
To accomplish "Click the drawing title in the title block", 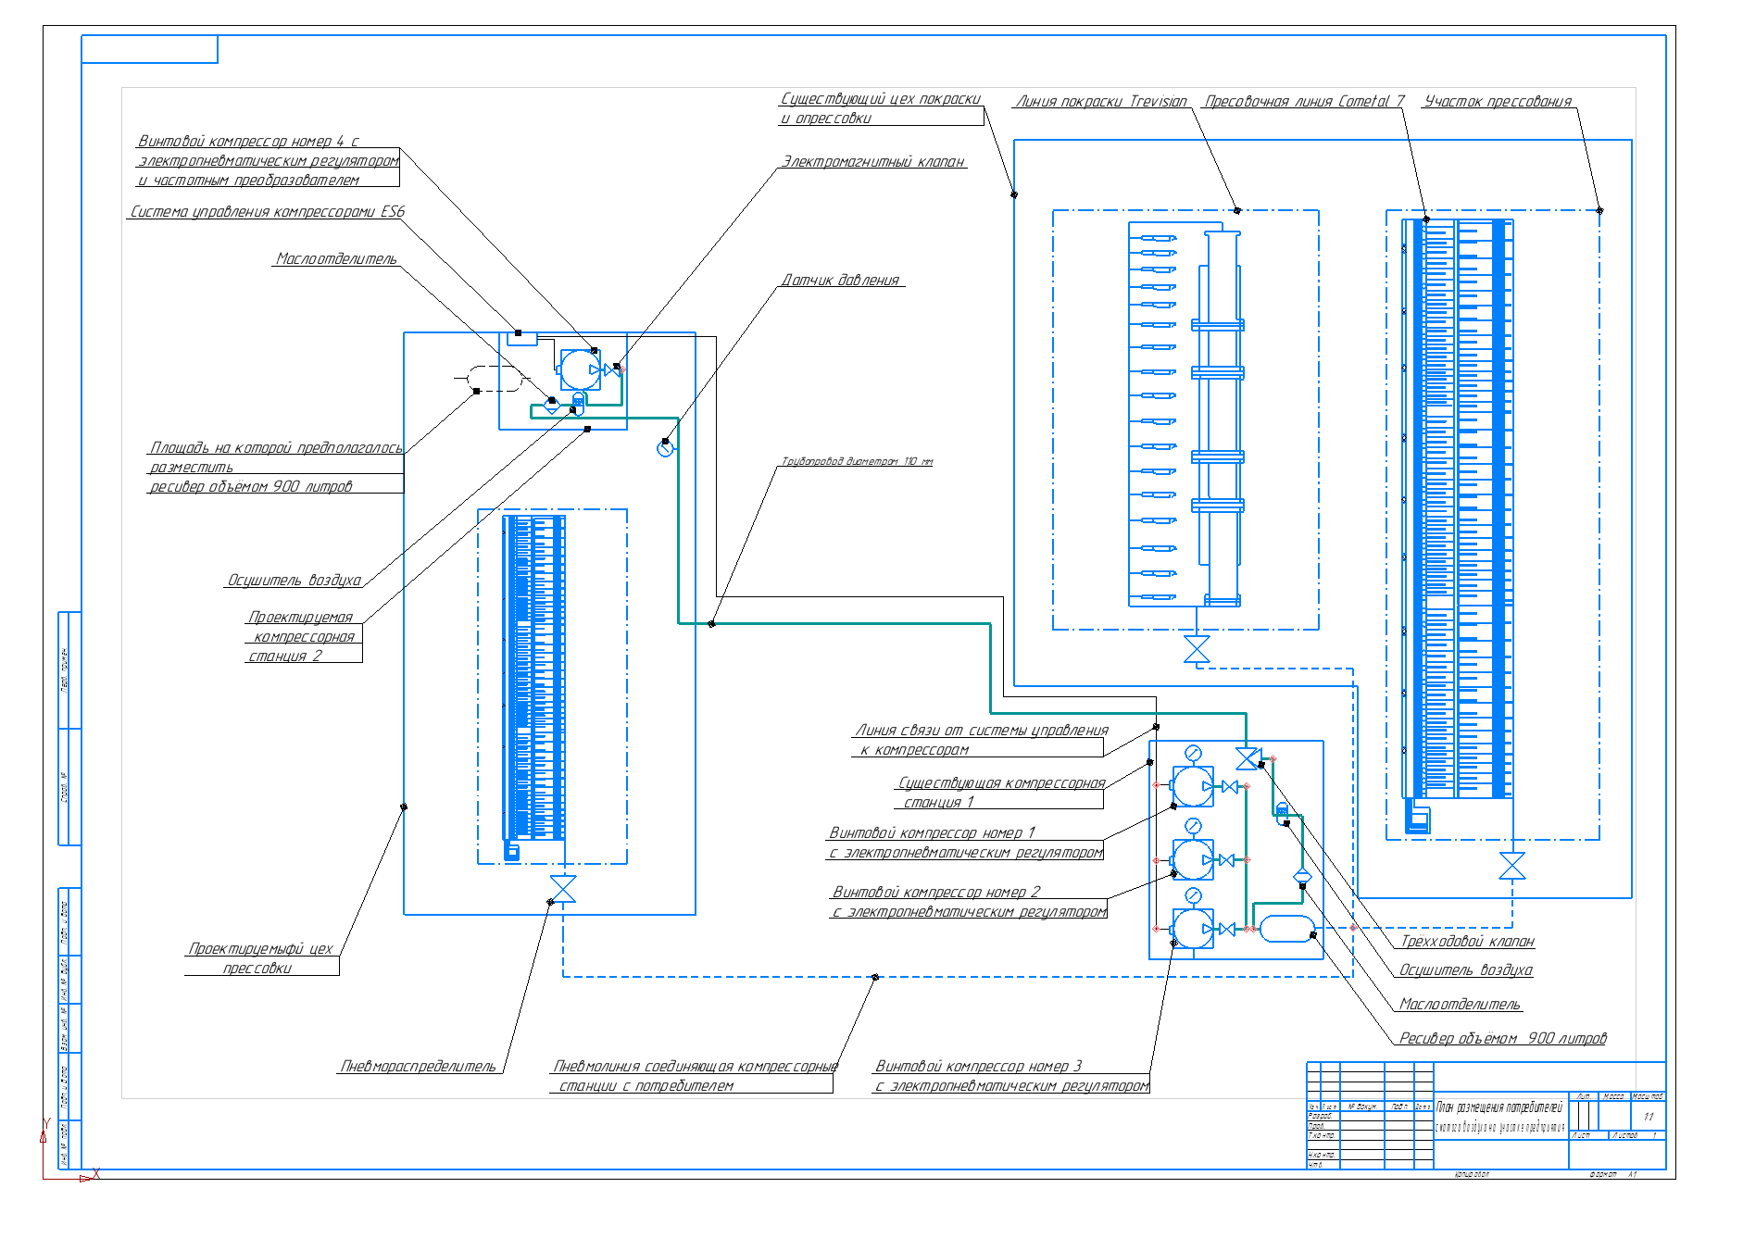I will coord(1499,1107).
